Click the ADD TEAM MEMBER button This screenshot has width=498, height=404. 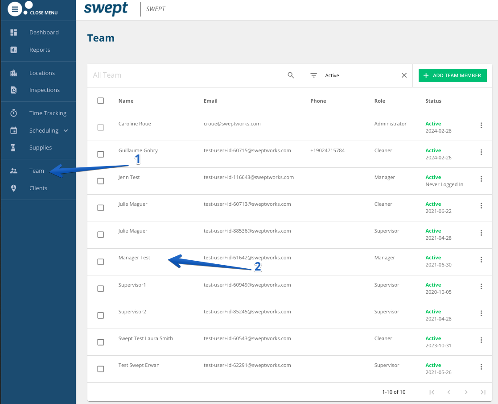pos(452,75)
